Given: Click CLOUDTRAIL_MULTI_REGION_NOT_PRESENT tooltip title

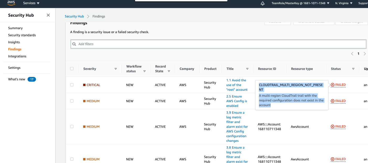Looking at the screenshot, I should (x=291, y=87).
